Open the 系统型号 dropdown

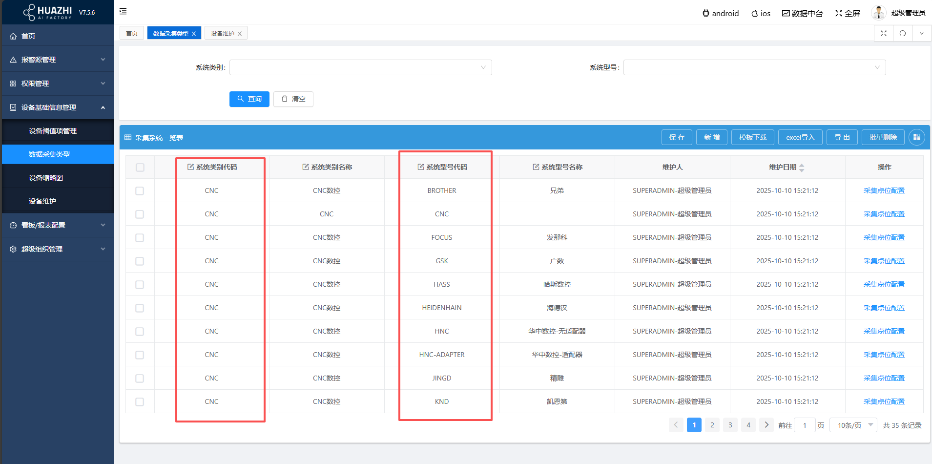754,67
